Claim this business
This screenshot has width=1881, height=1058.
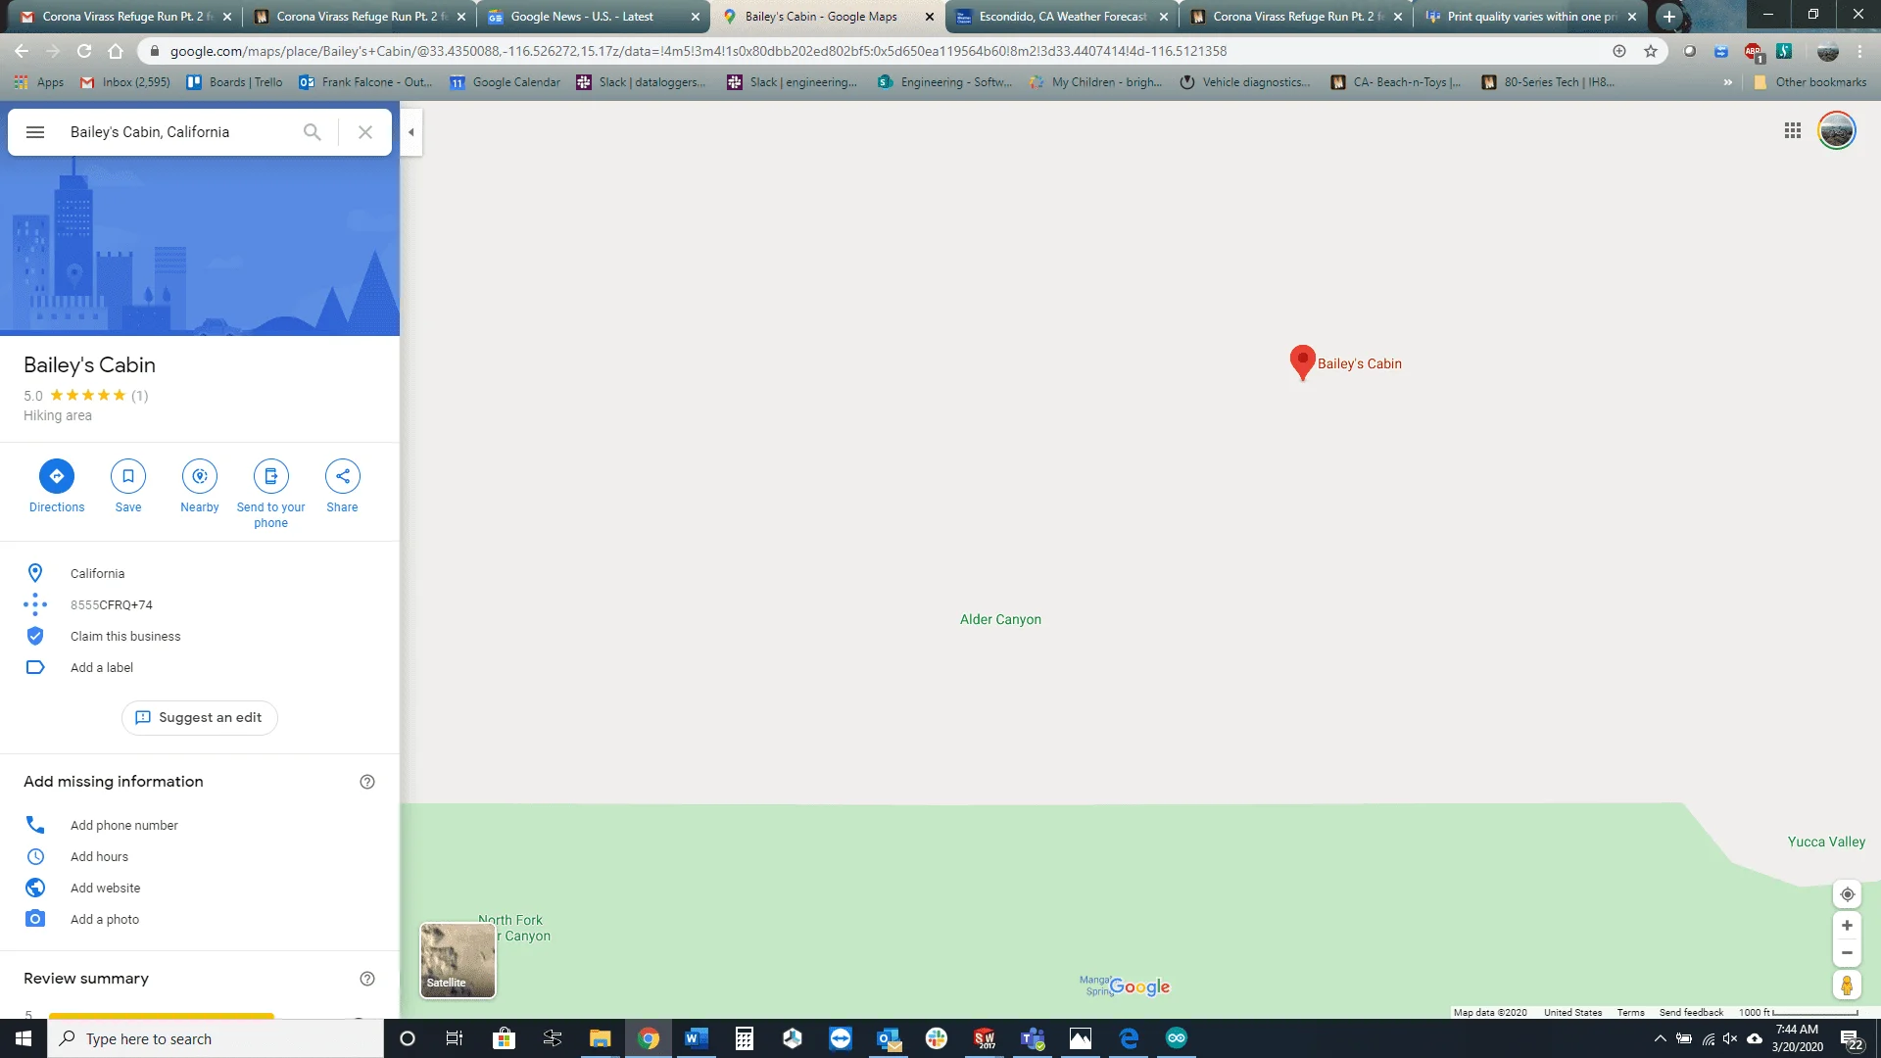click(x=200, y=637)
